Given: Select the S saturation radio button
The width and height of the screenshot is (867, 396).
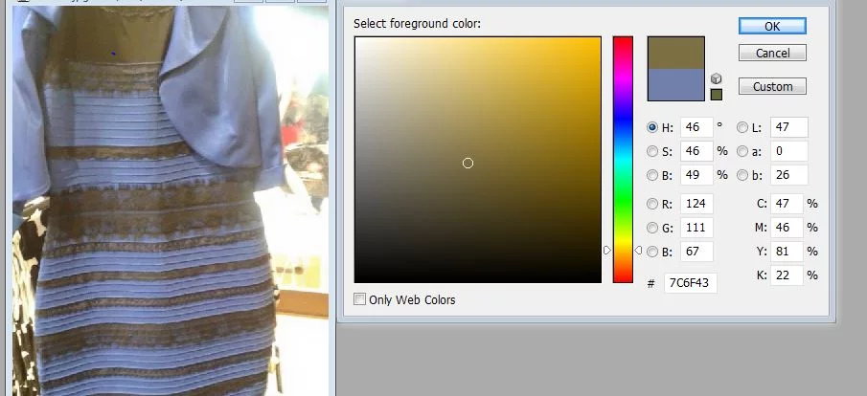Looking at the screenshot, I should 651,151.
